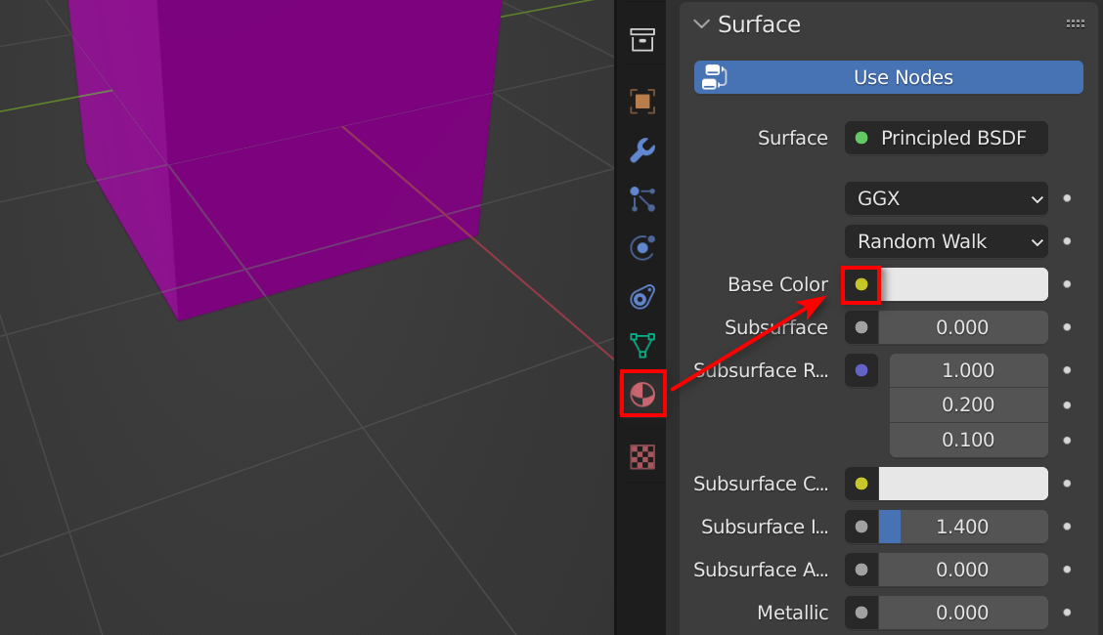Click the Subsurface Anisotropy 0.000 field
This screenshot has height=635, width=1103.
tap(963, 570)
